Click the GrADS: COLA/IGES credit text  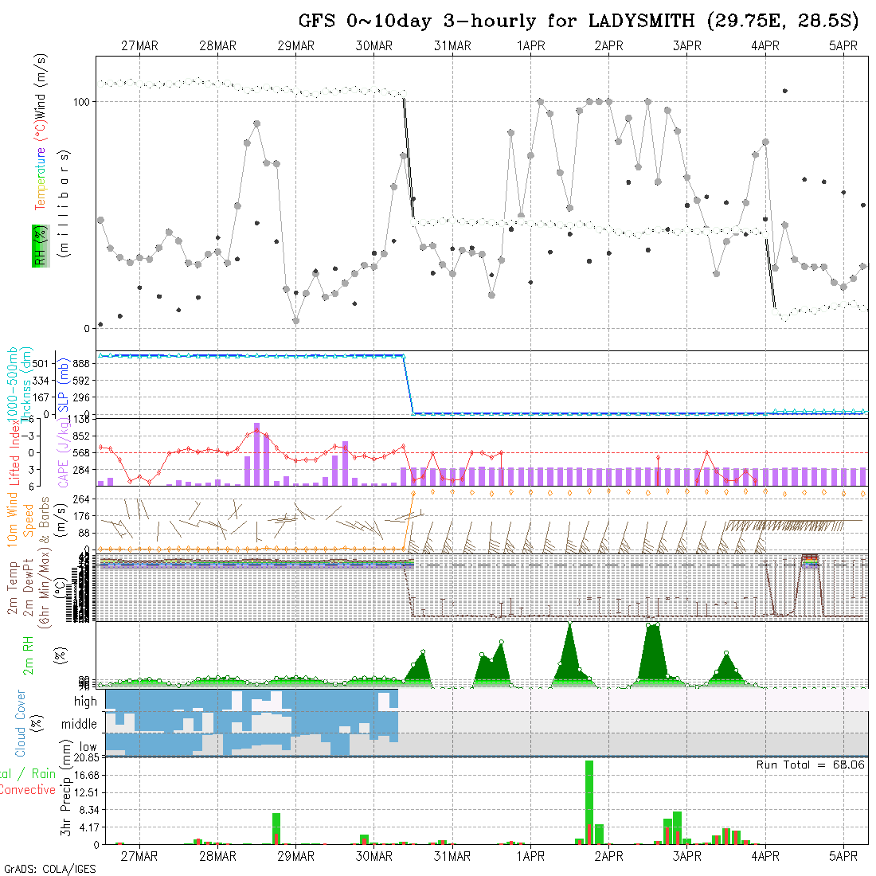(49, 869)
